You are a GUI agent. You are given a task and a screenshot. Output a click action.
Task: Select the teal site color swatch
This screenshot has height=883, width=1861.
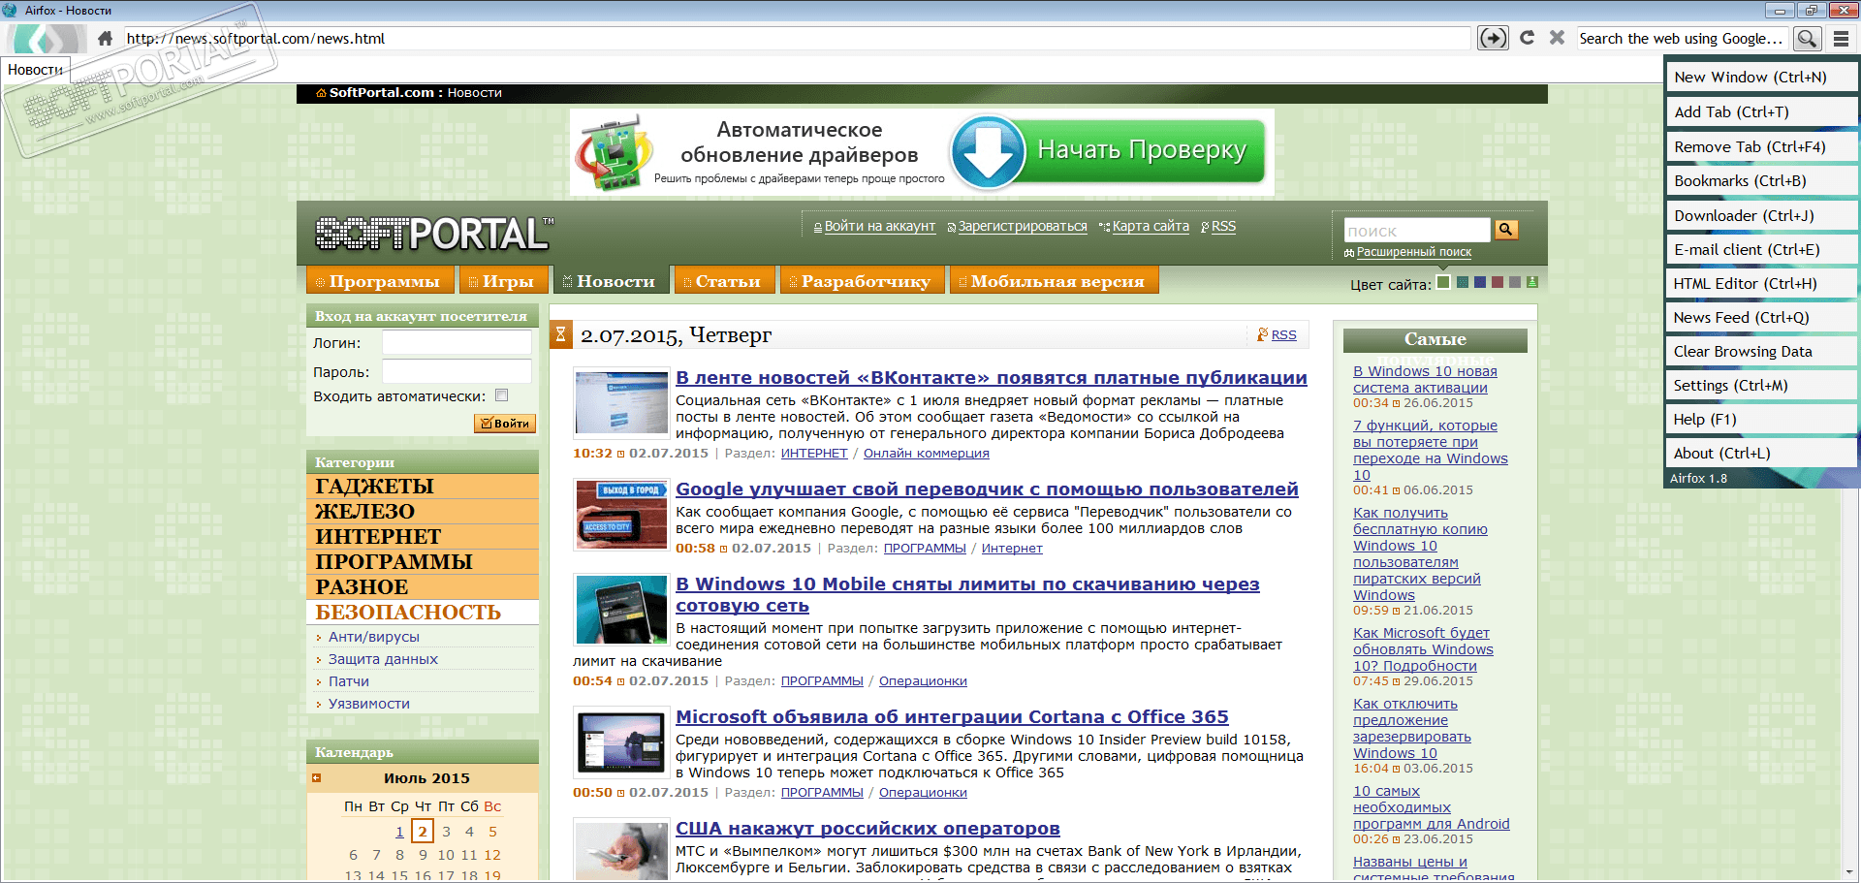pos(1463,282)
